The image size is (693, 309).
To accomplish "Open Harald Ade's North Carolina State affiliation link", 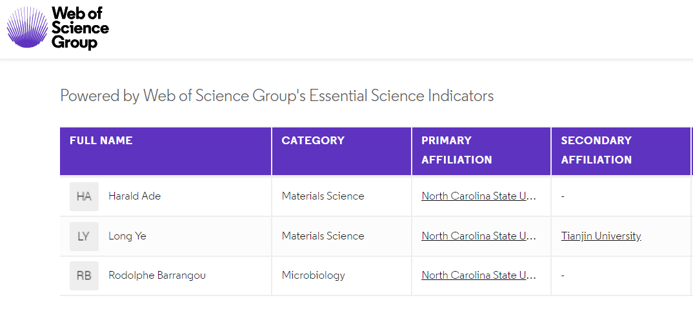I will click(479, 196).
